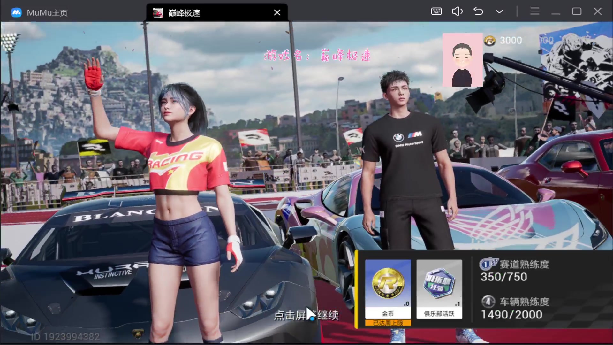Click the 俱乐部活跃 club reward card
The image size is (613, 345).
point(439,289)
